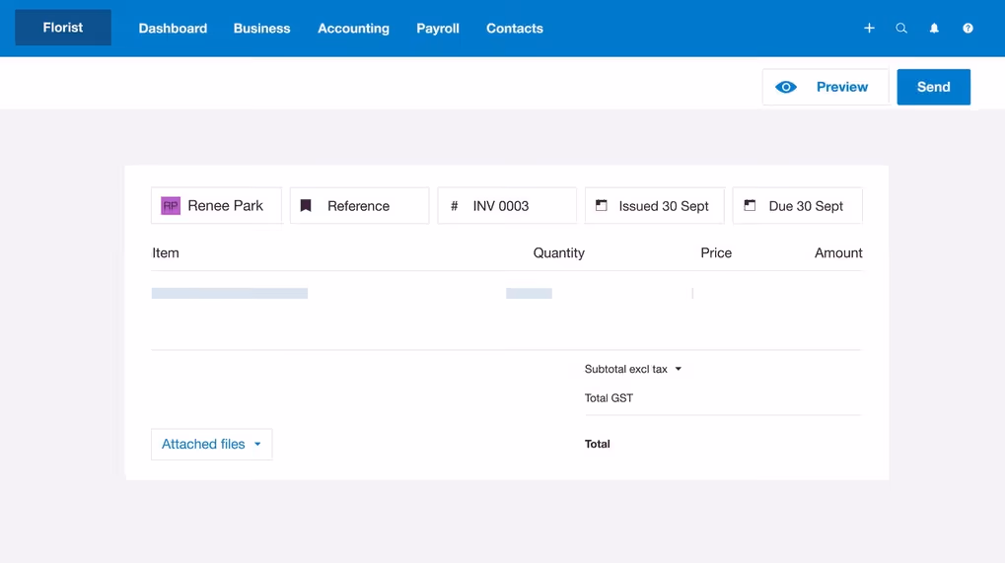
Task: Click the calendar icon next to Issued 30 Sept
Action: 602,206
